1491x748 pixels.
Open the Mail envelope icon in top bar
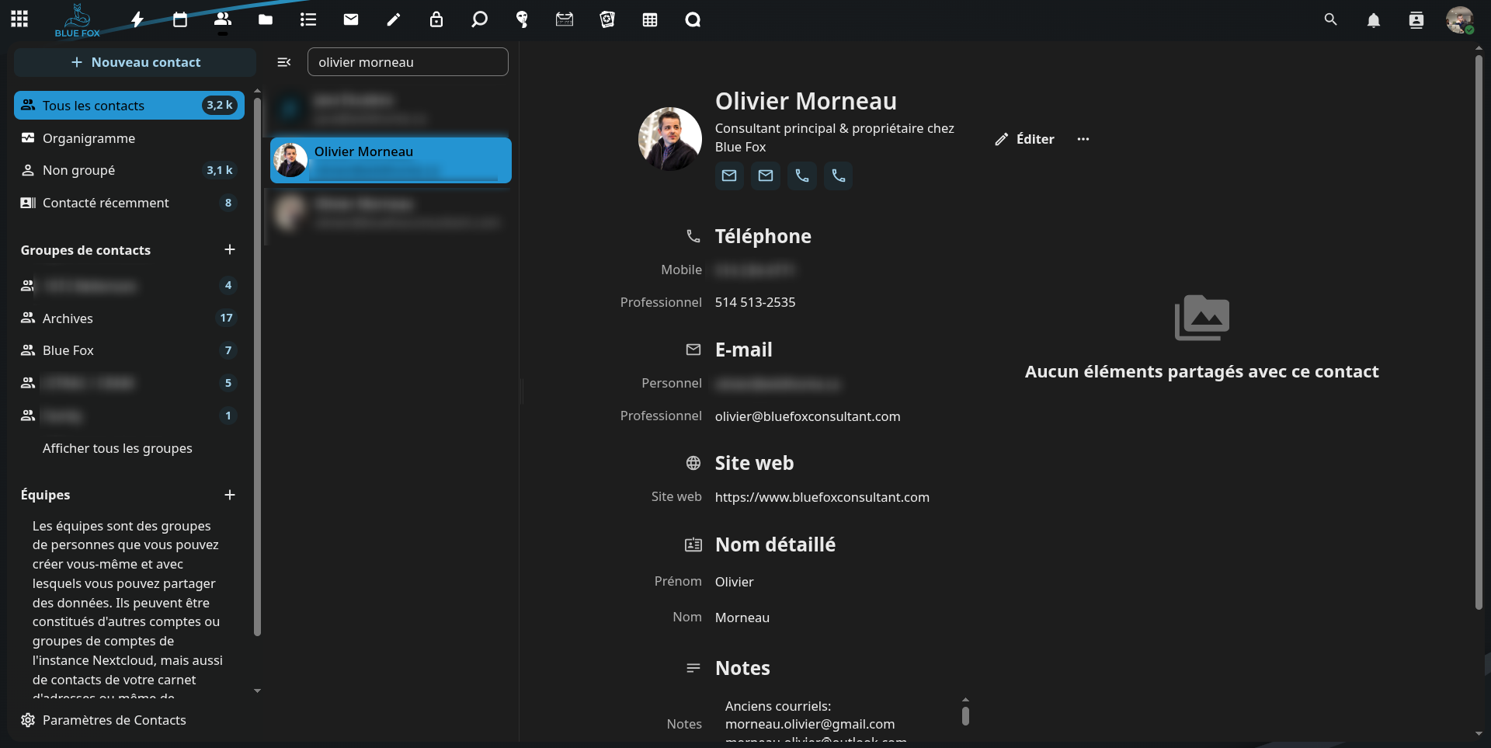(x=351, y=20)
